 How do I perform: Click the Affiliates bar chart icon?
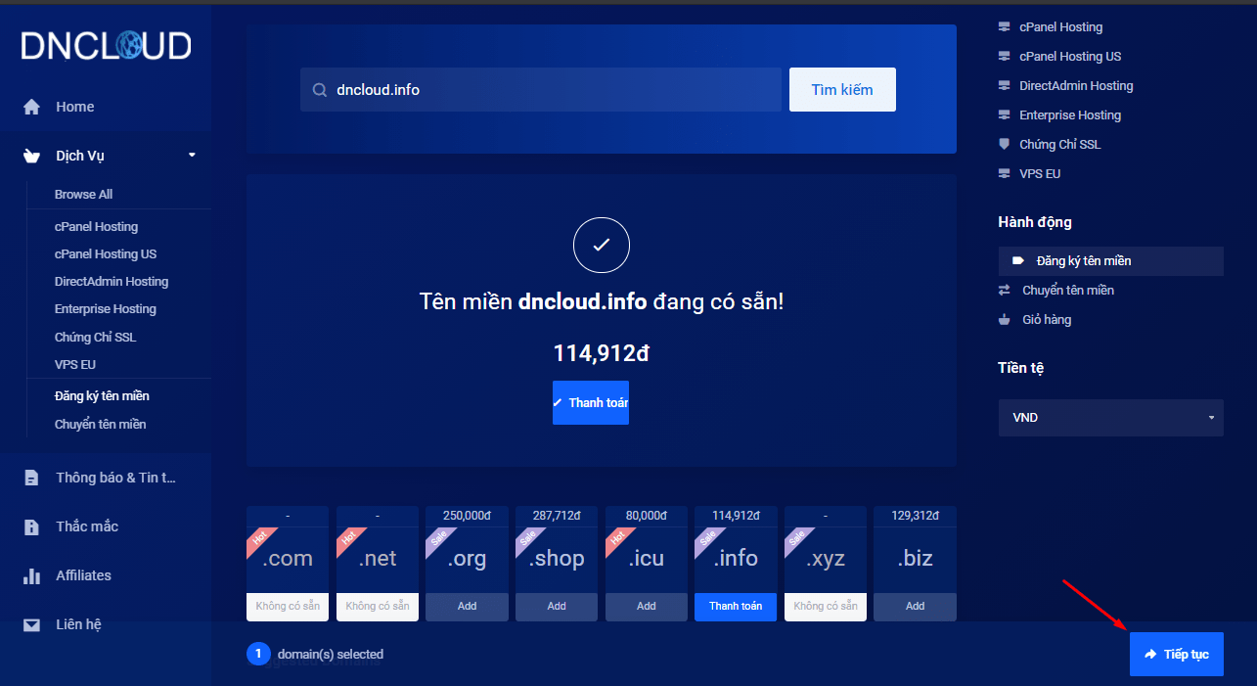point(32,575)
